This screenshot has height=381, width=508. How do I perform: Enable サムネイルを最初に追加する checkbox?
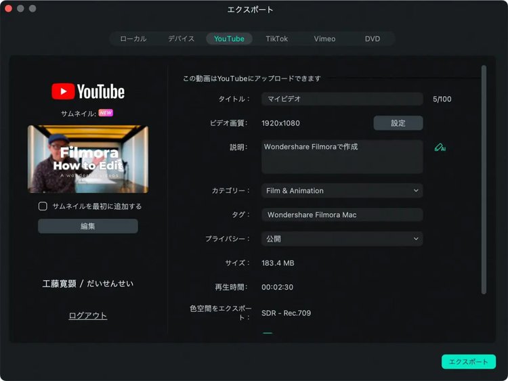coord(43,206)
